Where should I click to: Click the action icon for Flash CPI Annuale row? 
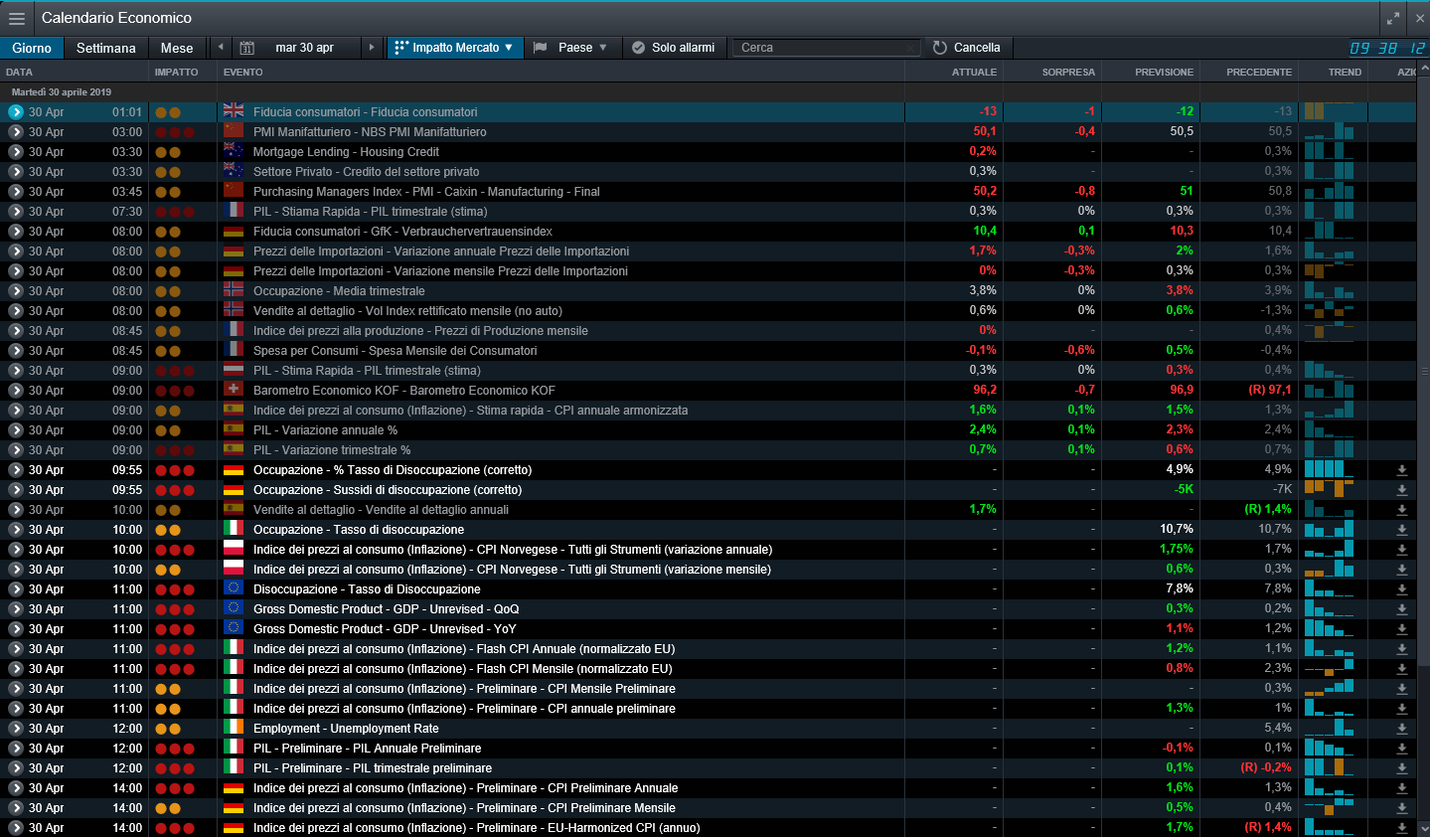[1402, 649]
